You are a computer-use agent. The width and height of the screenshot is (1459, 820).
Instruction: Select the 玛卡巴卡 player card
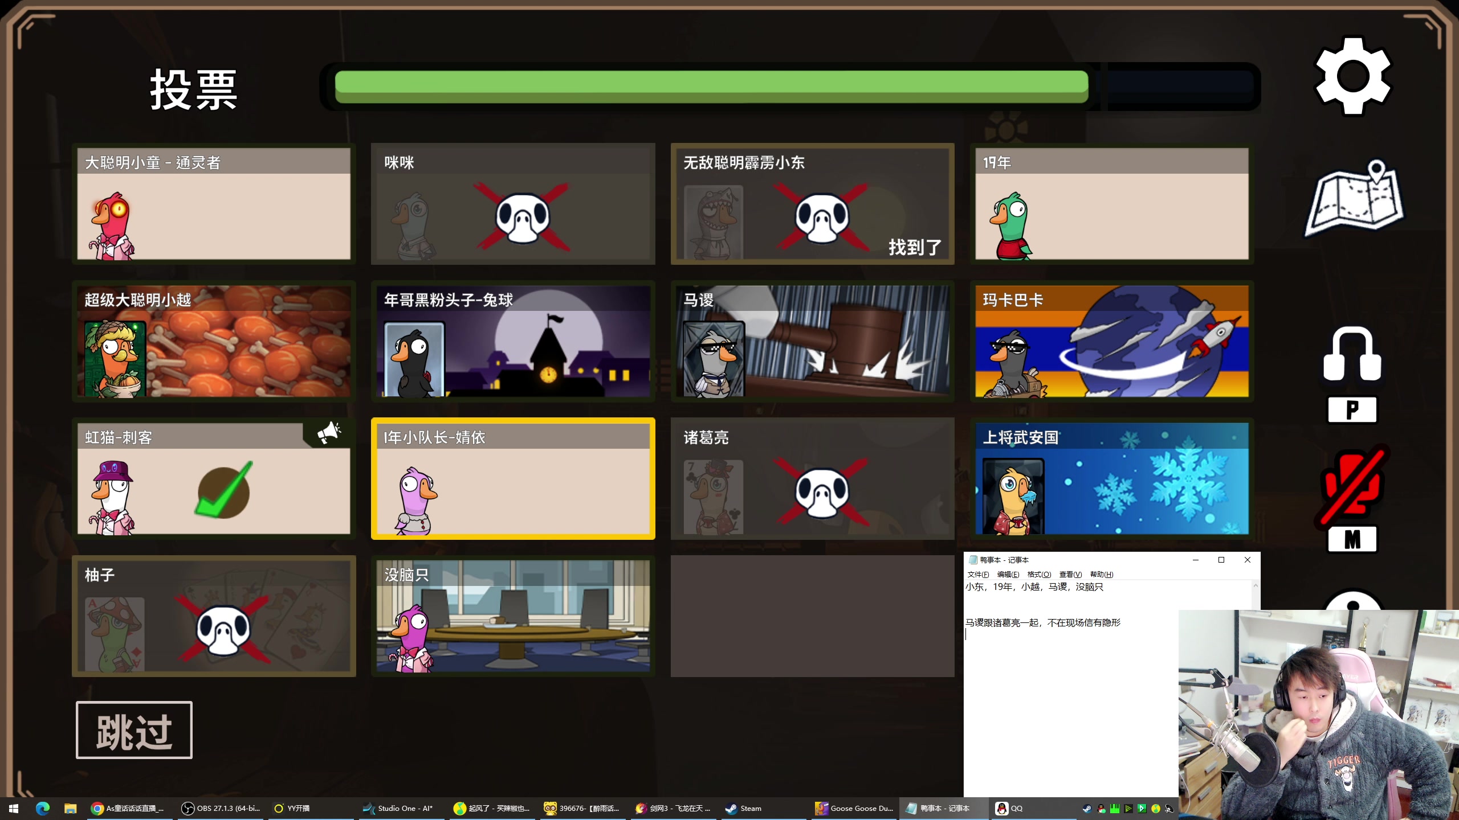(x=1111, y=342)
